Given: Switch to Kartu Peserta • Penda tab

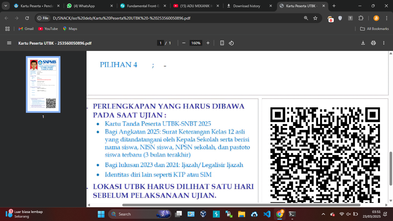Looking at the screenshot, I should pyautogui.click(x=37, y=6).
